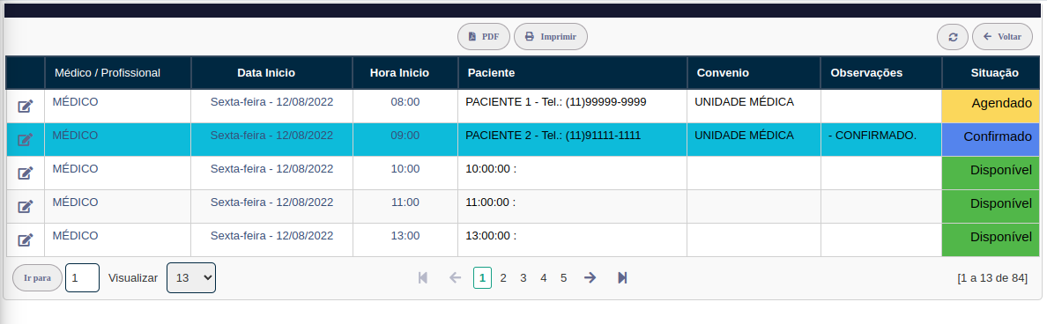Switch to page 5 of results
This screenshot has width=1047, height=324.
(x=563, y=278)
